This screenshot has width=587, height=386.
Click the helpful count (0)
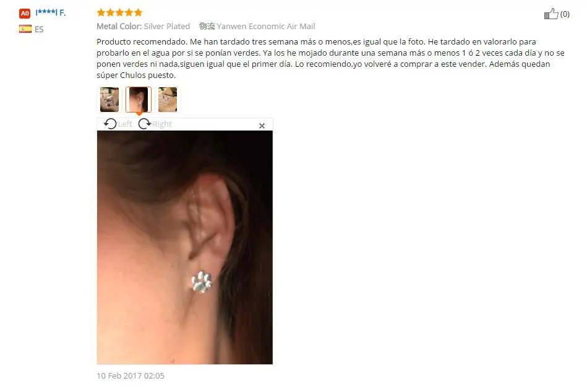pos(565,14)
